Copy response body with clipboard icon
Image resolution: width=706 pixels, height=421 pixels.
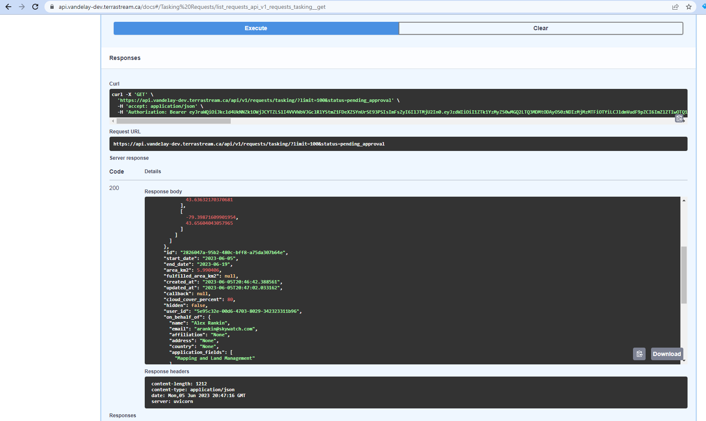coord(639,354)
